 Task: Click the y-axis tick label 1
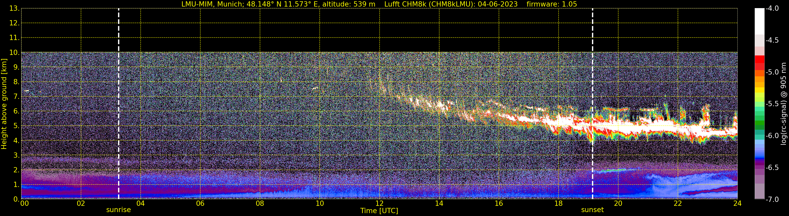[16, 185]
